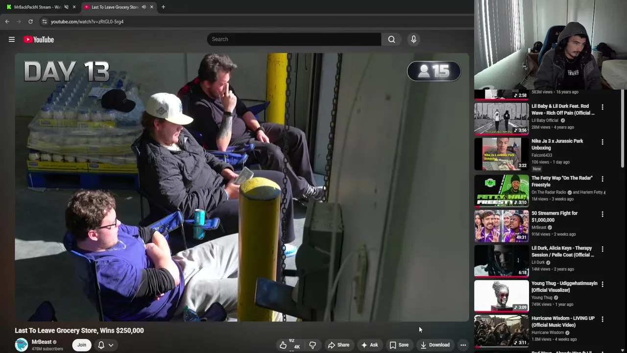This screenshot has height=353, width=627.
Task: Start voice search with the microphone icon
Action: [413, 39]
